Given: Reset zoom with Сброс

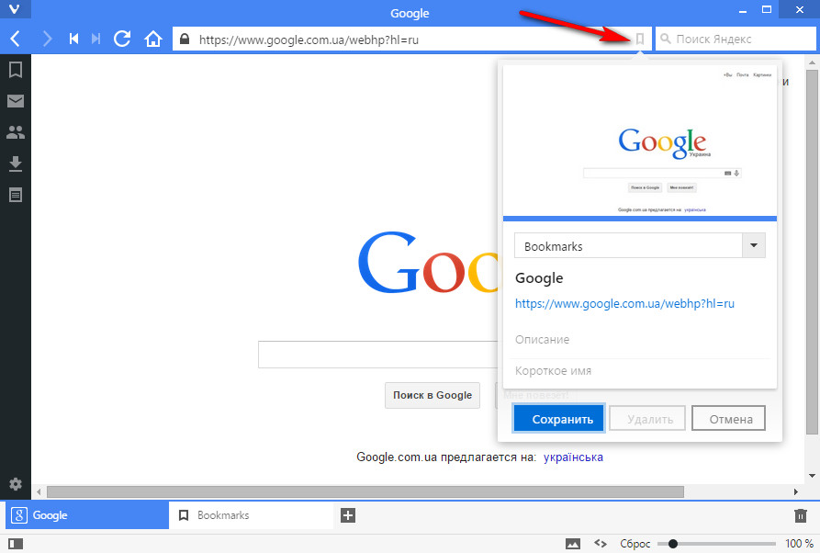Looking at the screenshot, I should click(x=635, y=544).
